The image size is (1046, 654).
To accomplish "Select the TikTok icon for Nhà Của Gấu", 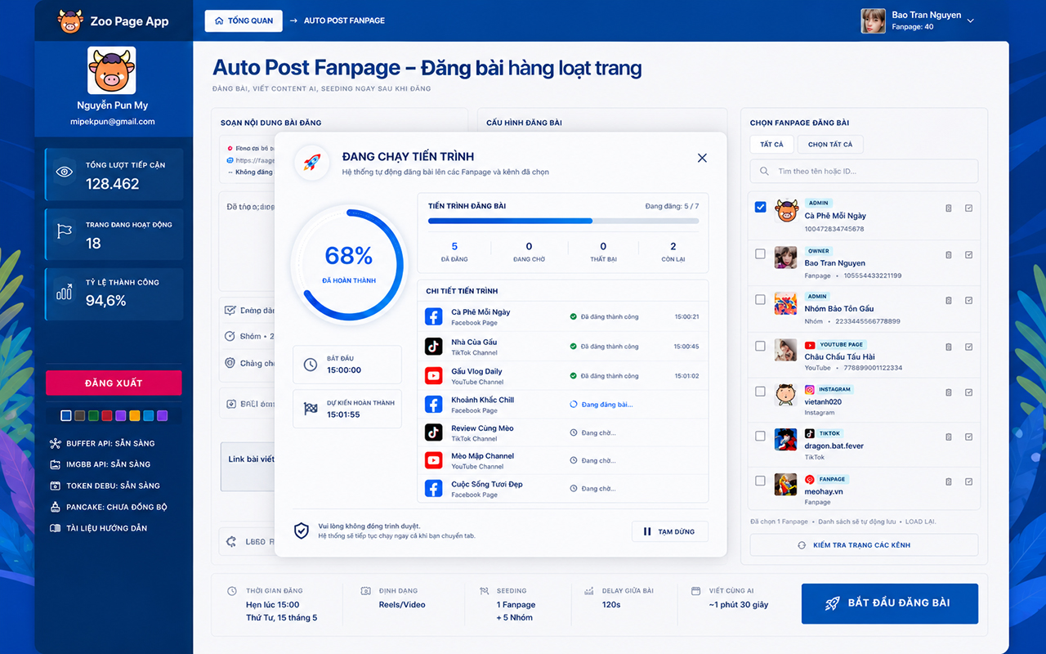I will (434, 347).
